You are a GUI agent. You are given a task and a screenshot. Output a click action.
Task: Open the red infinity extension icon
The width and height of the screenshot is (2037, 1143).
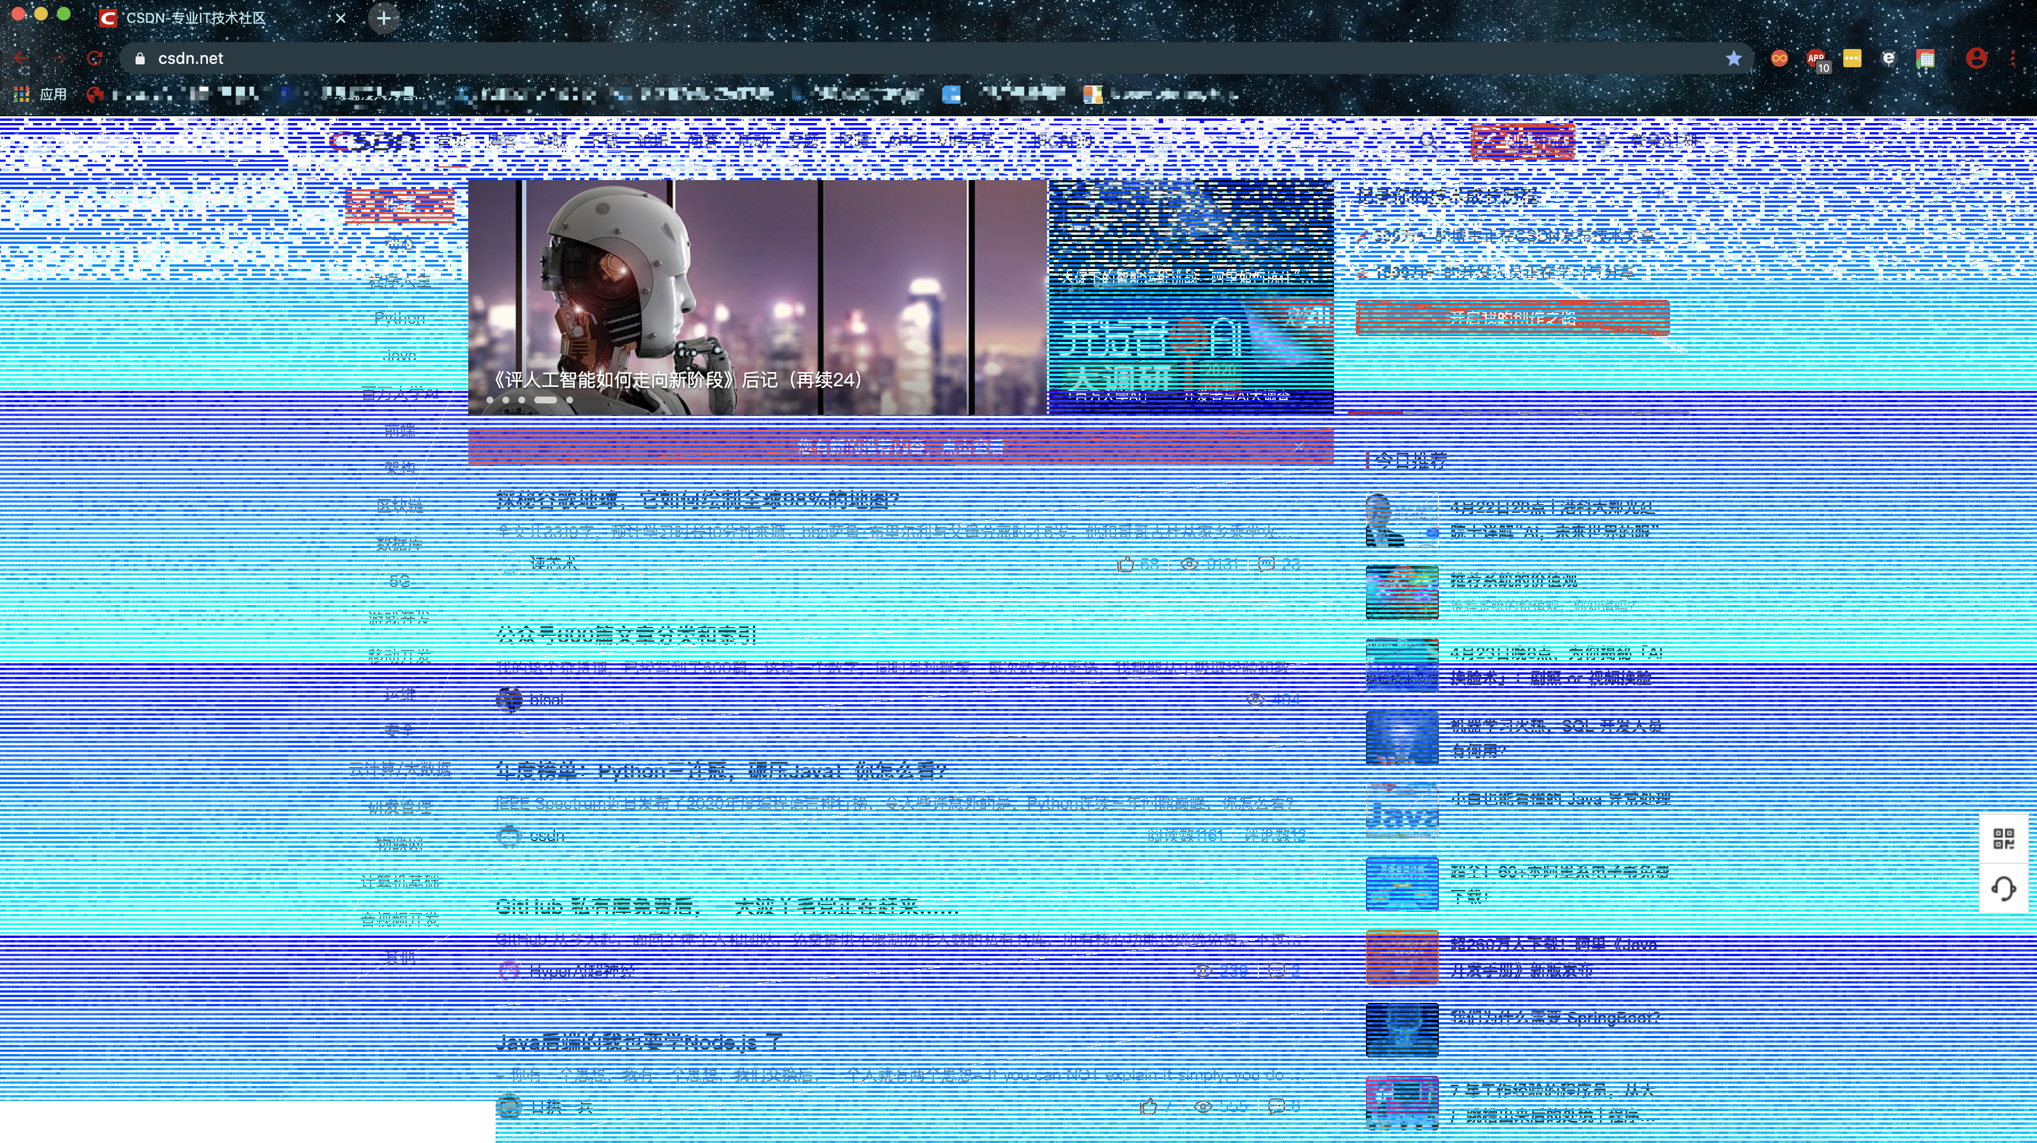(1779, 59)
